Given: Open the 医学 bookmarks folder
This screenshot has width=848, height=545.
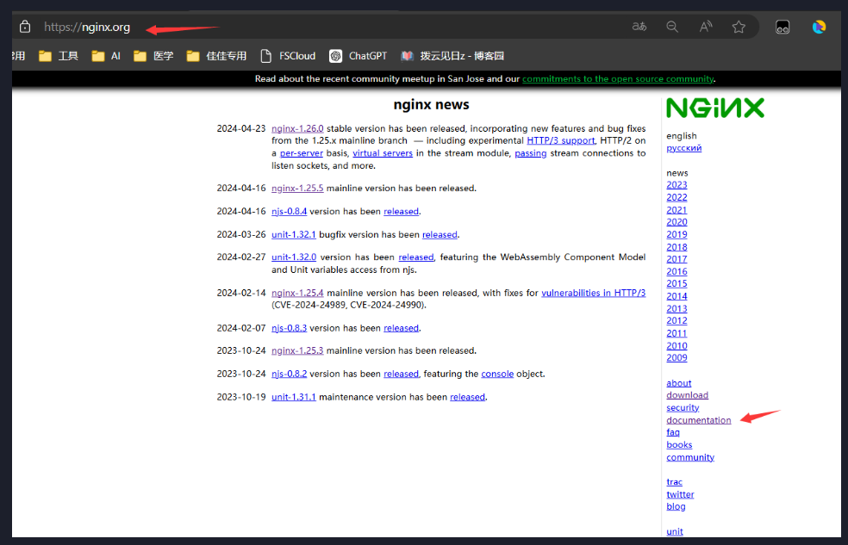Looking at the screenshot, I should coord(153,56).
